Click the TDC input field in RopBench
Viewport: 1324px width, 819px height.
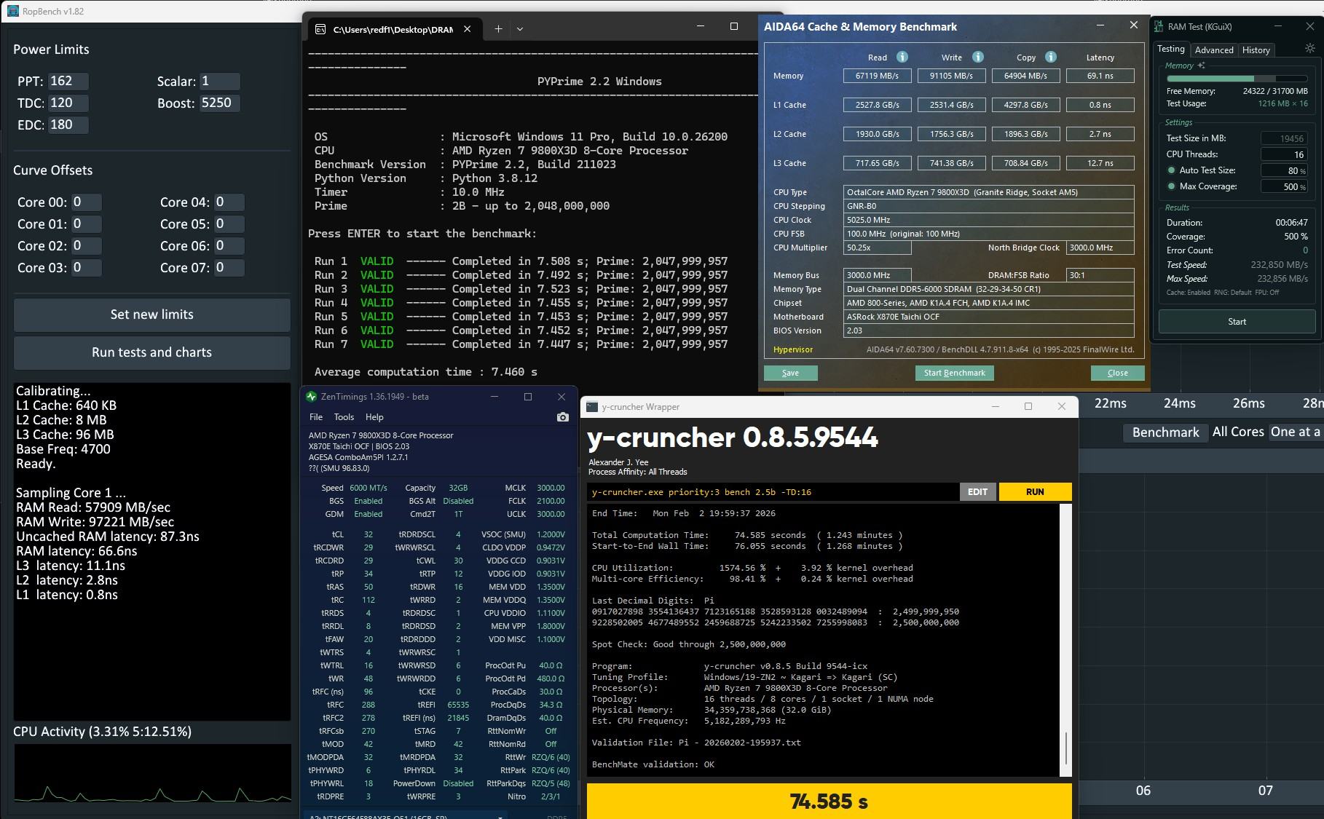tap(68, 103)
